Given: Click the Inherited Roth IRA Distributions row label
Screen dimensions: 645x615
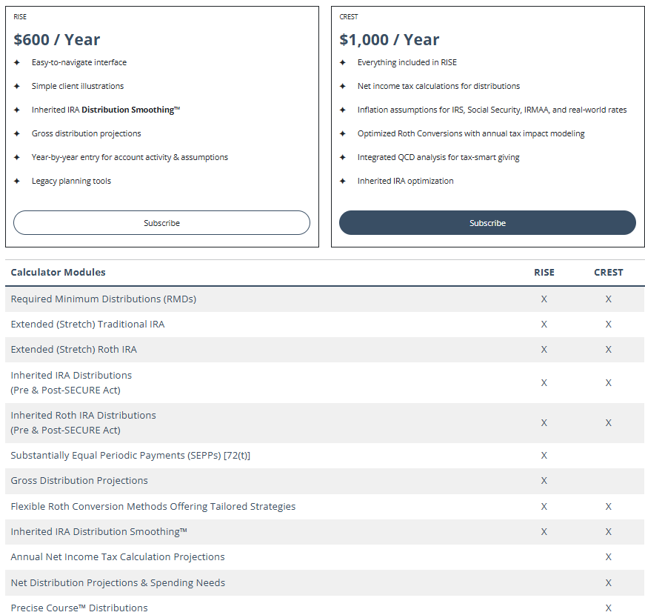Looking at the screenshot, I should pos(83,422).
